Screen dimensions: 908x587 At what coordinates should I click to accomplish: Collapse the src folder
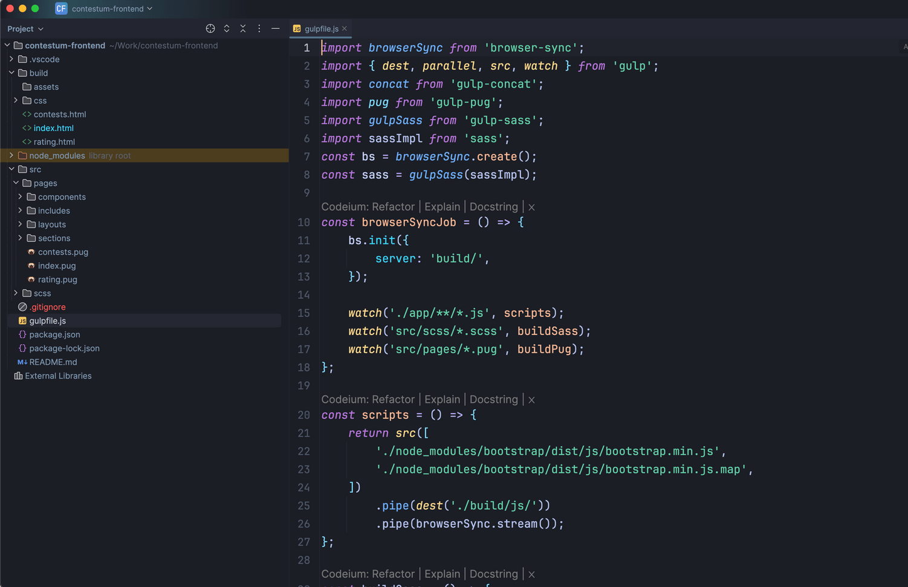point(11,169)
